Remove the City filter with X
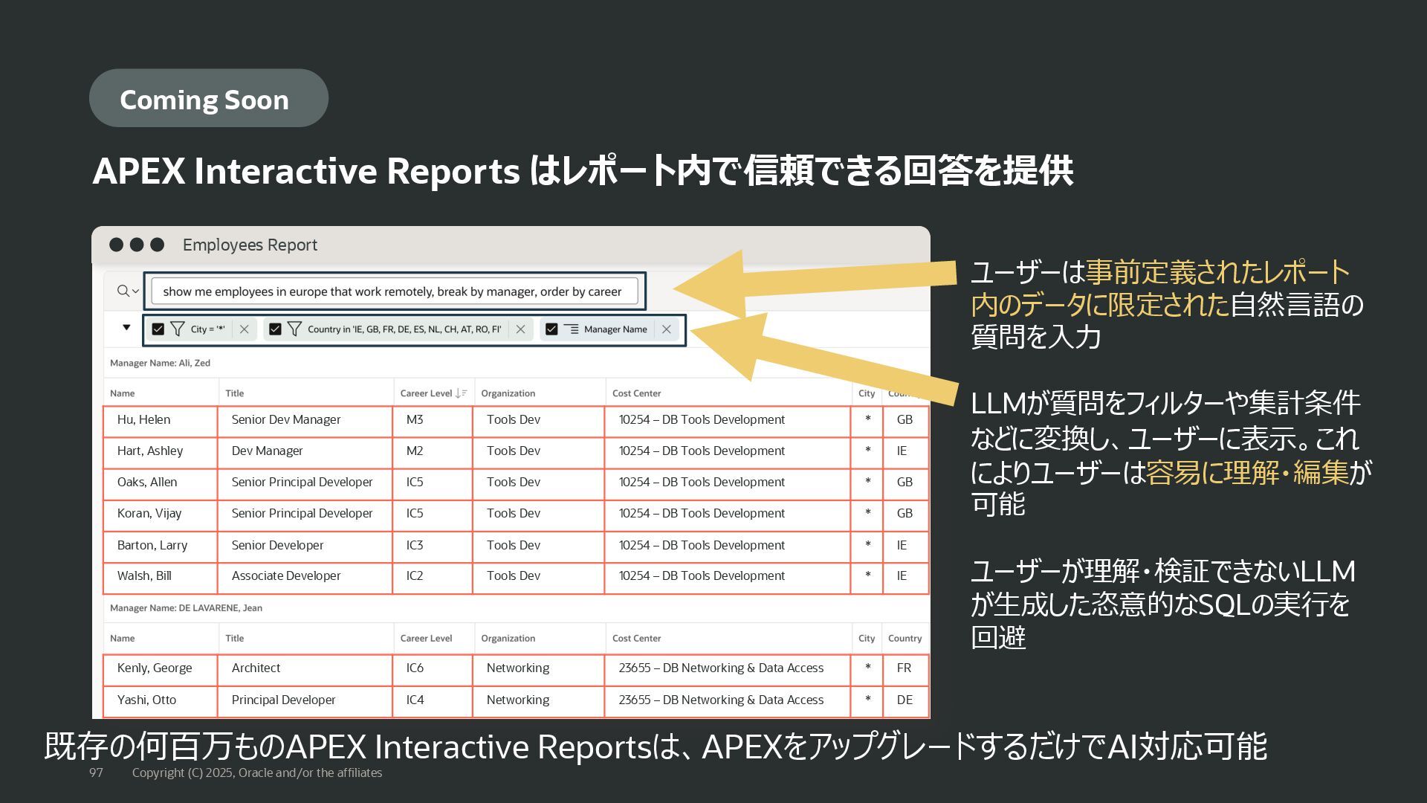This screenshot has height=803, width=1427. click(244, 329)
